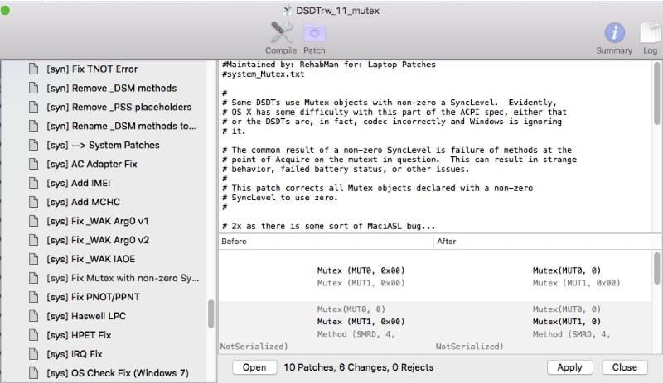The width and height of the screenshot is (663, 383).
Task: Open the Summary info icon
Action: 614,33
